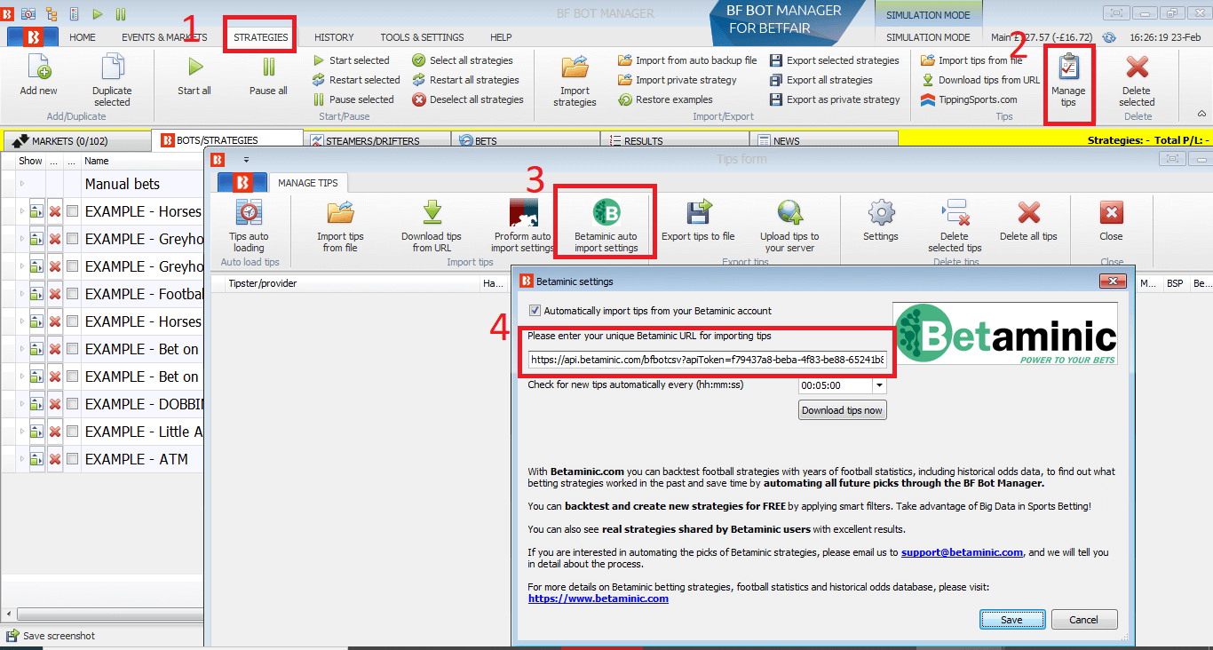Viewport: 1213px width, 650px height.
Task: Click the Download tips now button
Action: (x=843, y=410)
